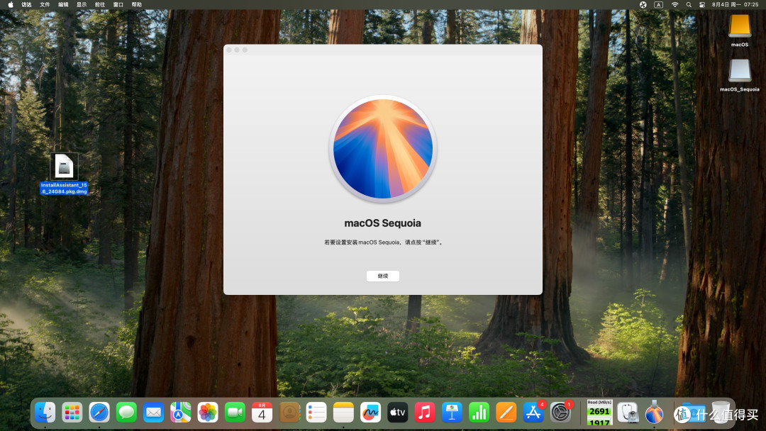
Task: Open the 显示 menu
Action: [x=82, y=4]
